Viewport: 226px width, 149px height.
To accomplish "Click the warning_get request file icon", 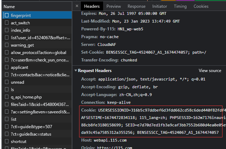I will (x=7, y=45).
